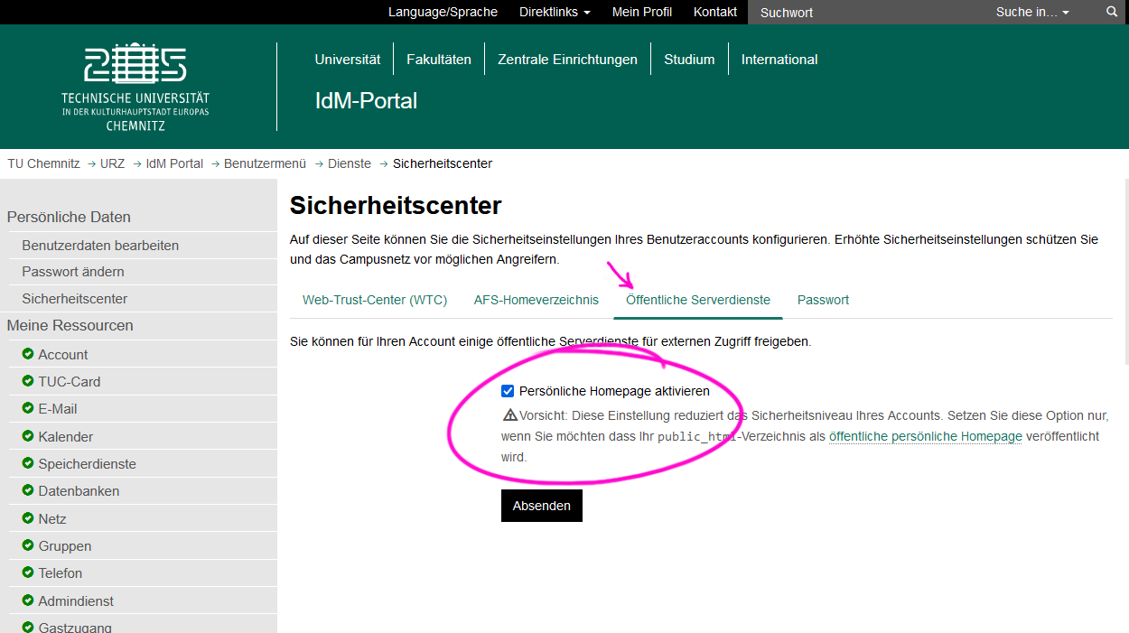This screenshot has height=633, width=1129.
Task: Click green check icon beside TUC-Card
Action: (28, 381)
